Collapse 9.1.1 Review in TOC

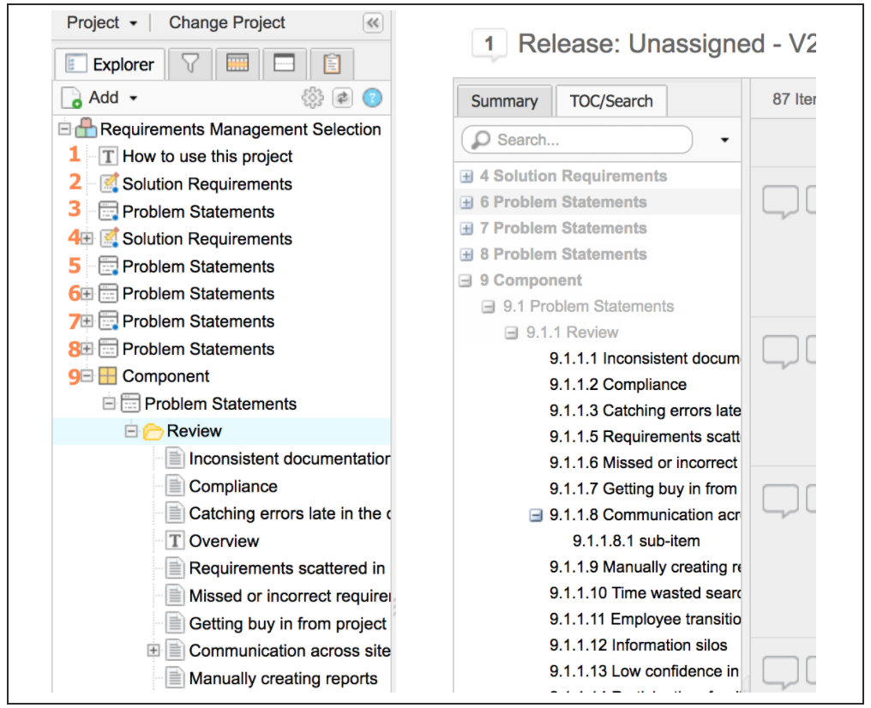coord(511,333)
